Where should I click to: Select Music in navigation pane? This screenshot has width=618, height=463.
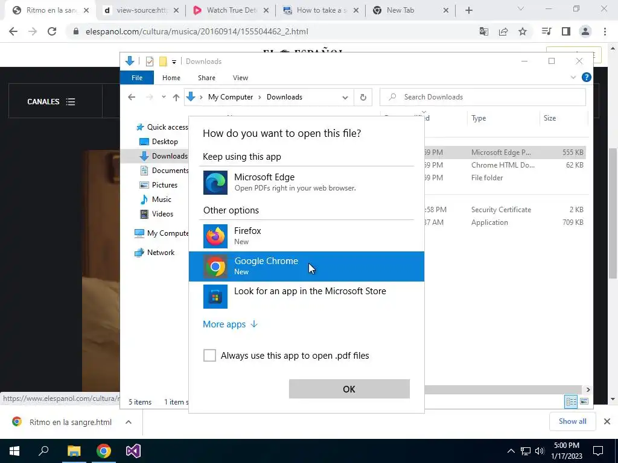tap(156, 199)
